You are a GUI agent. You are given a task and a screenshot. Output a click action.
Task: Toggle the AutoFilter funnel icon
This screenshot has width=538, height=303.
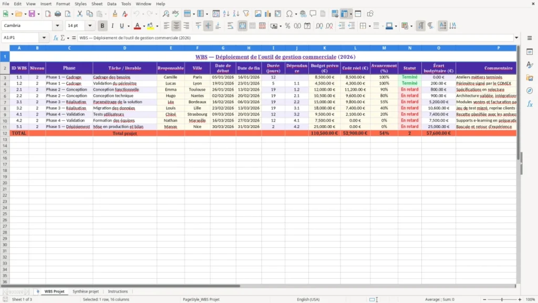pos(246,14)
